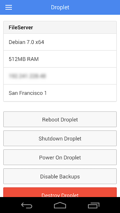120x213 pixels.
Task: Tap the Android back button
Action: pyautogui.click(x=27, y=205)
